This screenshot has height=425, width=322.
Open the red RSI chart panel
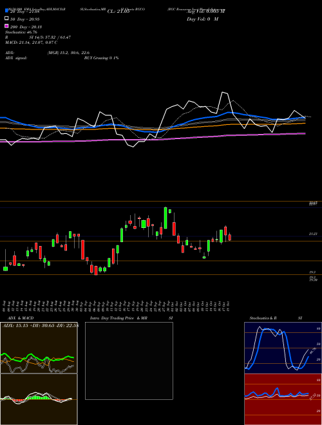pyautogui.click(x=283, y=399)
